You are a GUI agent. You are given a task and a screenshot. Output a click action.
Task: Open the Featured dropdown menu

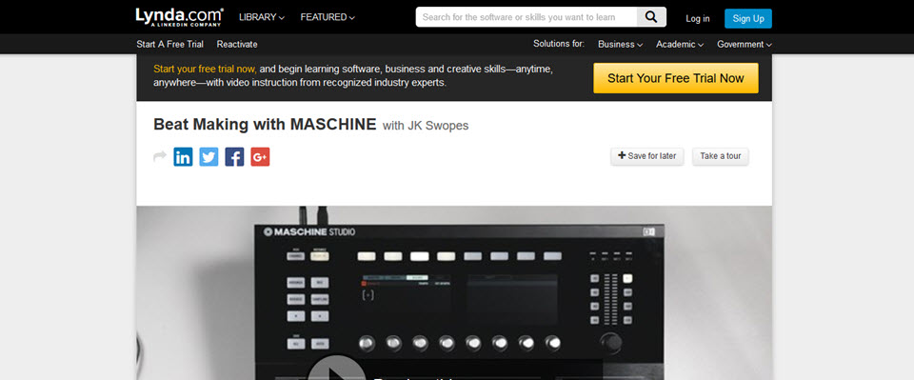(x=328, y=17)
